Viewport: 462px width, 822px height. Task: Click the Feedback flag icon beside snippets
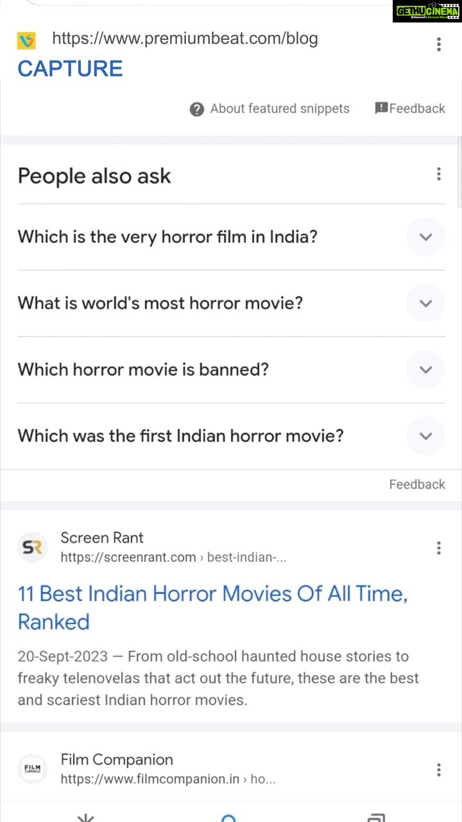pos(381,108)
